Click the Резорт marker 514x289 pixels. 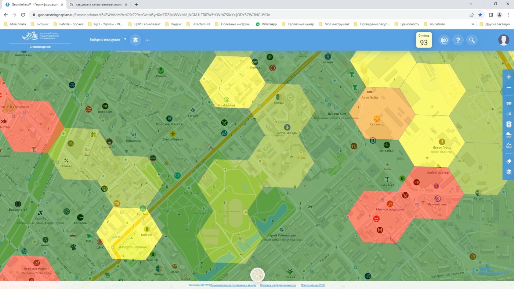point(328,57)
